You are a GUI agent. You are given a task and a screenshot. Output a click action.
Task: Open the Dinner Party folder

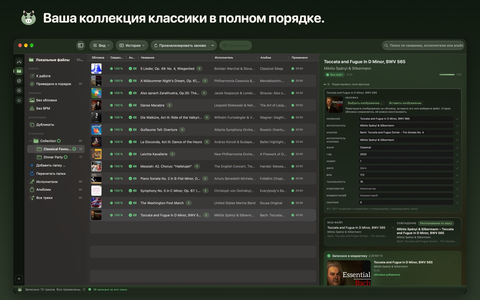click(56, 157)
